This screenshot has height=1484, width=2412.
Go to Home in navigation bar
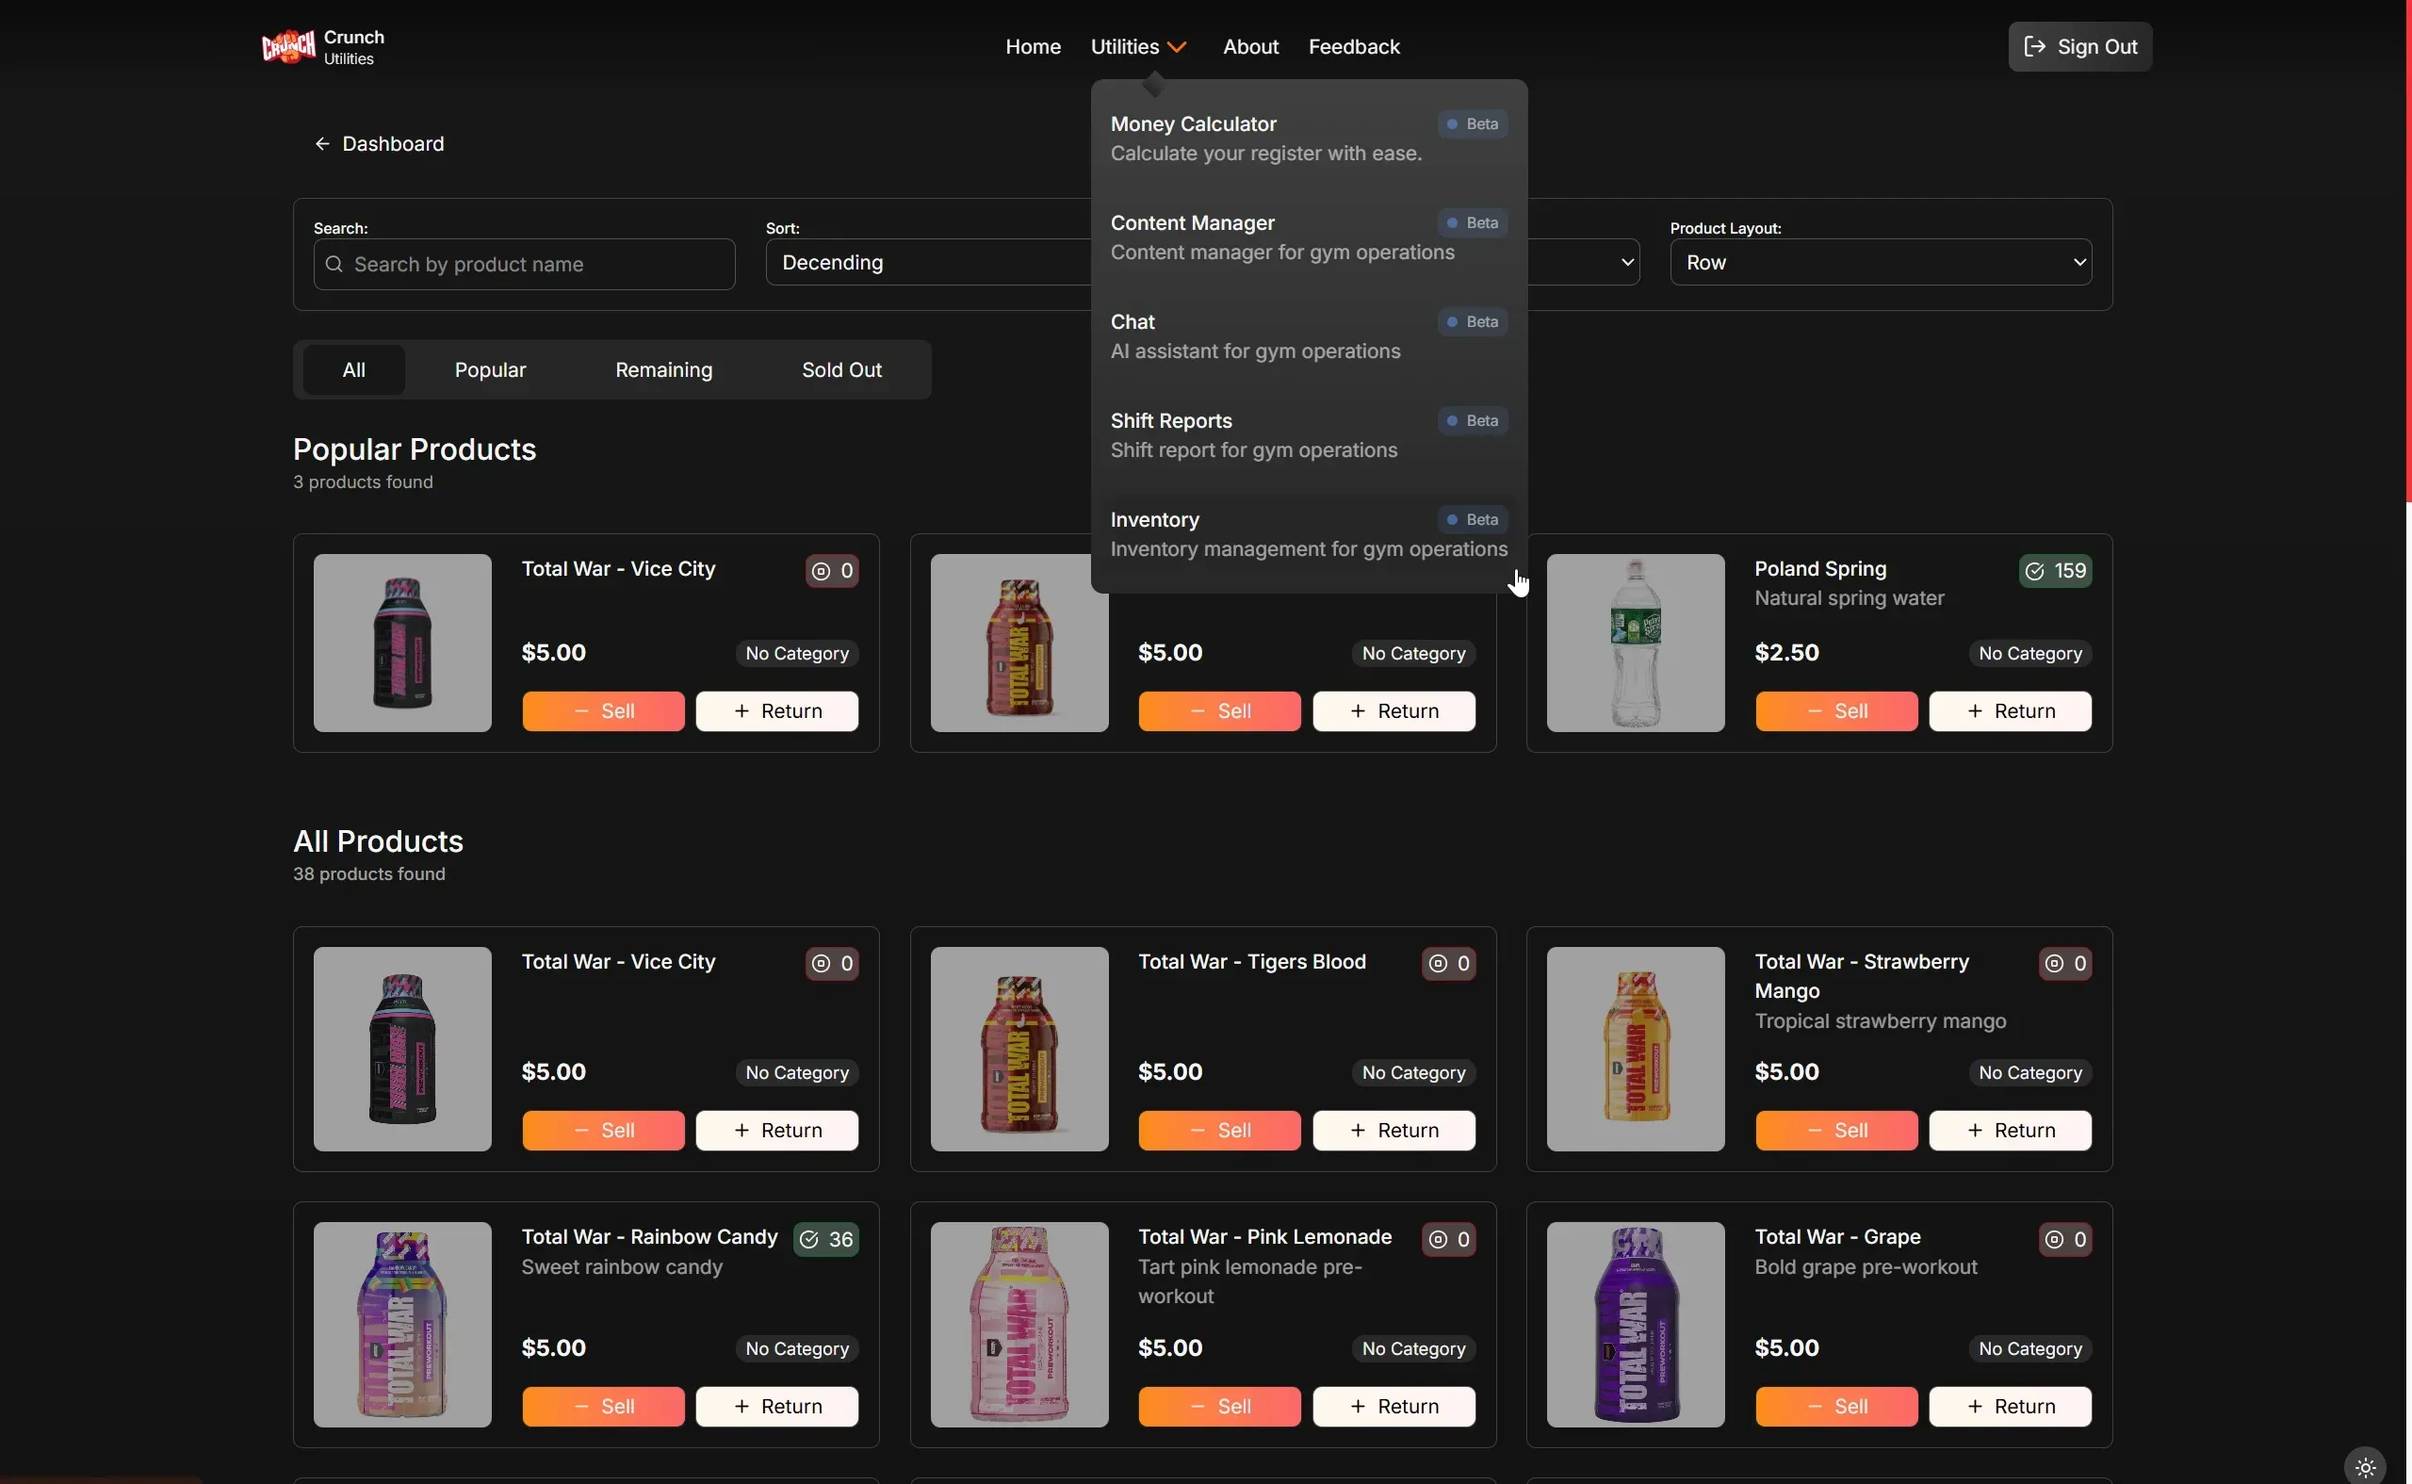point(1033,46)
